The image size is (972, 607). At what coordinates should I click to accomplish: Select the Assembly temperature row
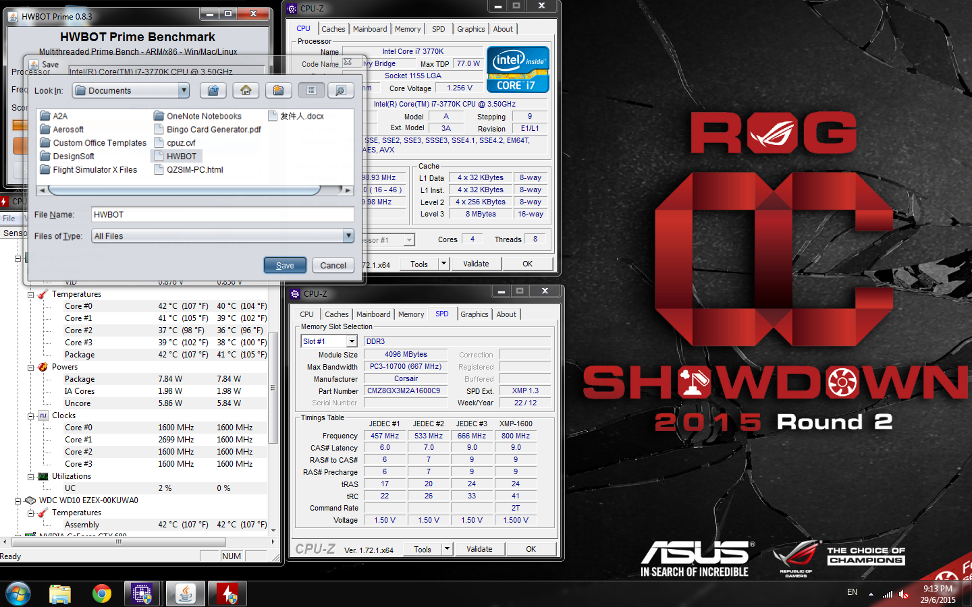(165, 525)
